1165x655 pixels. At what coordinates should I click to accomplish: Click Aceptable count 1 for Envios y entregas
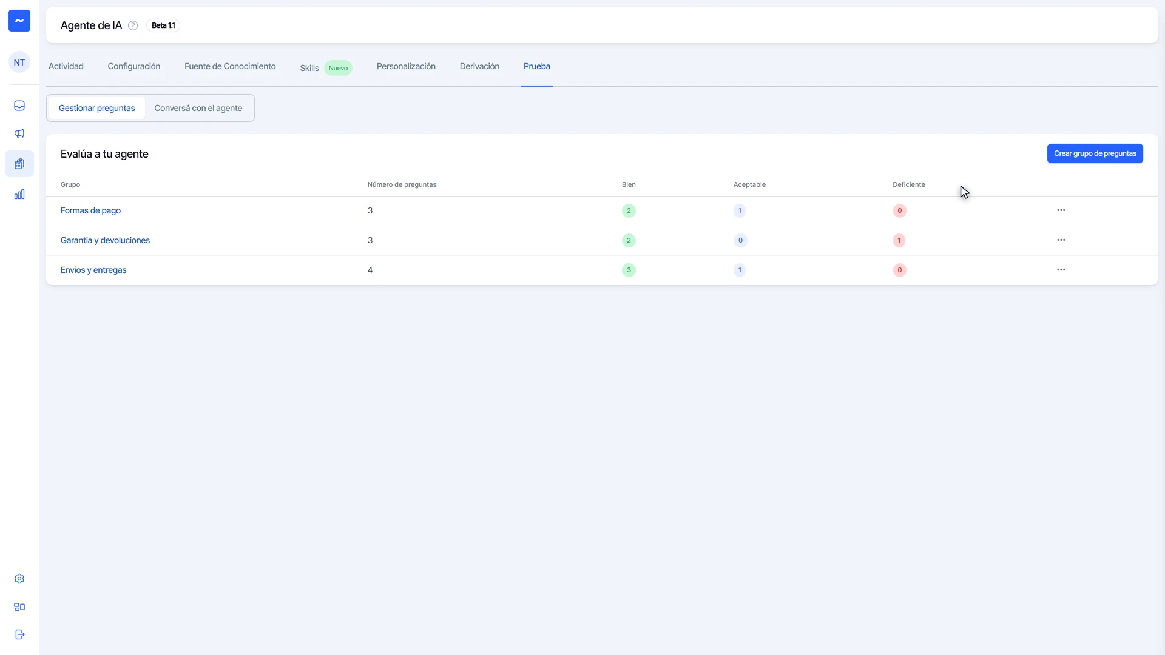[740, 270]
